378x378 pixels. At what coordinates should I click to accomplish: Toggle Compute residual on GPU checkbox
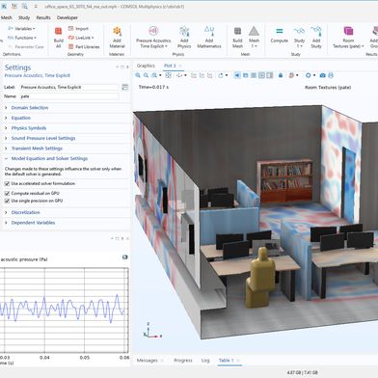point(7,193)
